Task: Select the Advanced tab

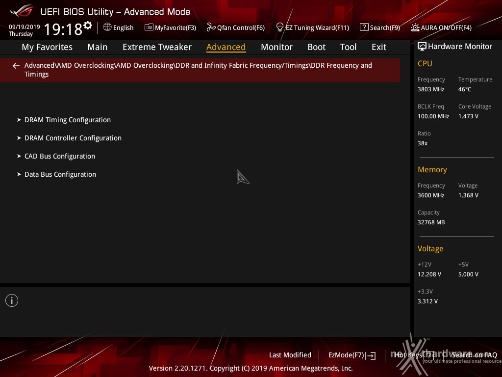Action: tap(226, 47)
